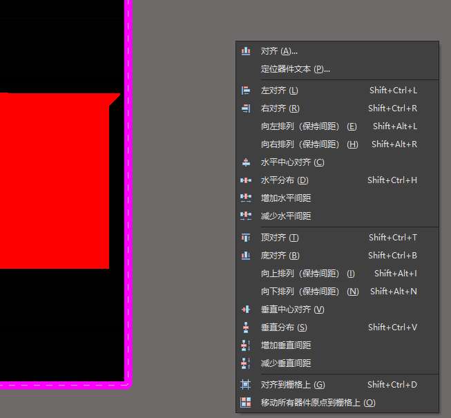
Task: Click the Shift+Ctrl+D shortcut text
Action: pos(392,385)
